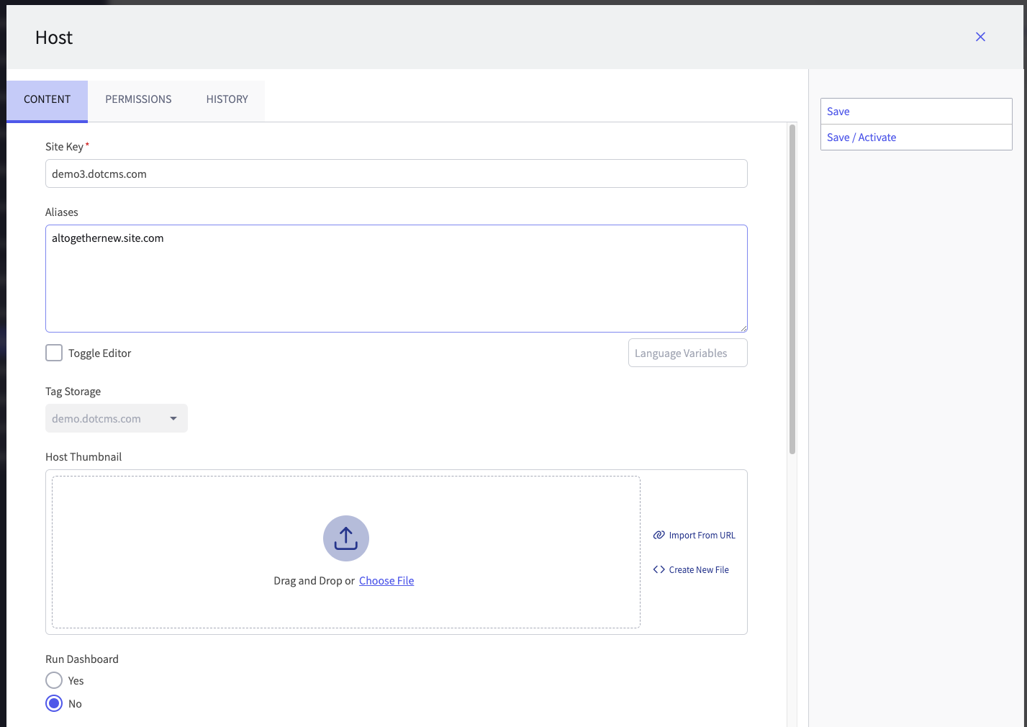1027x727 pixels.
Task: Click the upload arrow icon in thumbnail area
Action: [345, 538]
